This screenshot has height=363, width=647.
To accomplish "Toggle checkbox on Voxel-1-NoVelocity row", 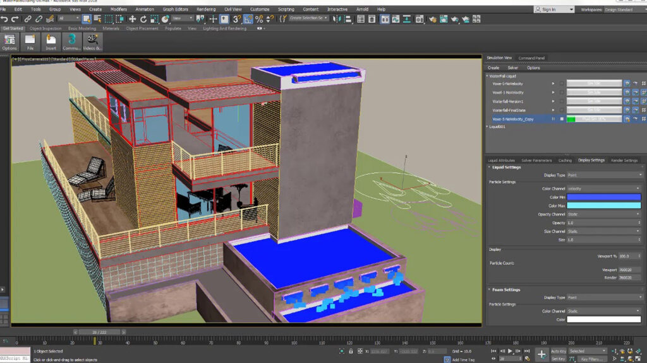I will [x=562, y=93].
